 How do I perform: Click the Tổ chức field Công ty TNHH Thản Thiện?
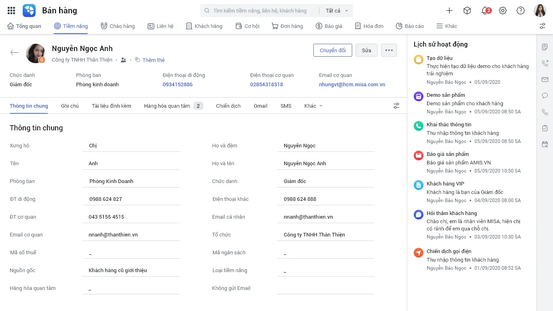325,234
